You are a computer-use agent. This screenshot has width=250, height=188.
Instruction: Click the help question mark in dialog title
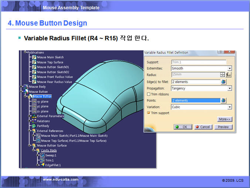click(x=221, y=53)
